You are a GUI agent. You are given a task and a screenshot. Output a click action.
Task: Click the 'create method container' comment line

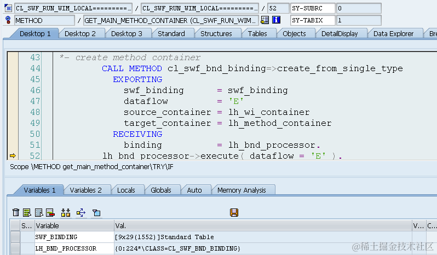coord(130,57)
